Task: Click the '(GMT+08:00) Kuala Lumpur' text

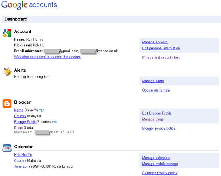Action: tap(52, 166)
